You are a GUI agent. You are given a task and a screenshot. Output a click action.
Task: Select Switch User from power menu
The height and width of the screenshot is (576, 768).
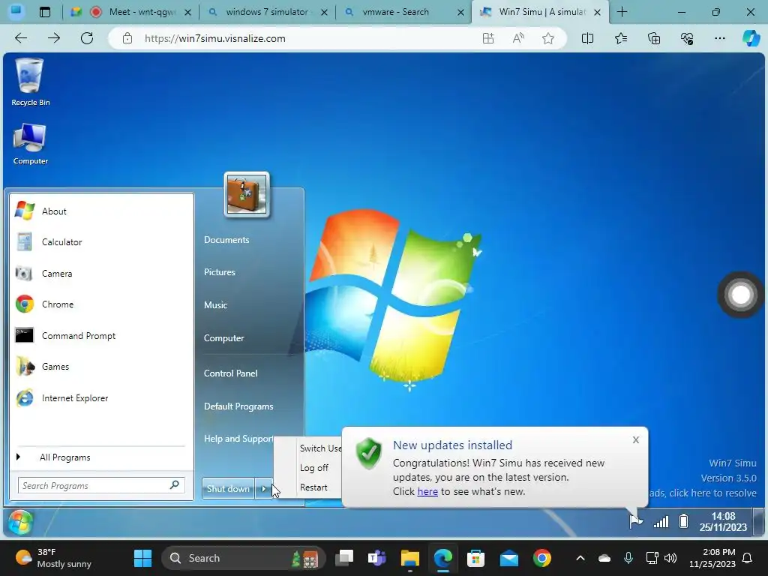click(x=320, y=448)
